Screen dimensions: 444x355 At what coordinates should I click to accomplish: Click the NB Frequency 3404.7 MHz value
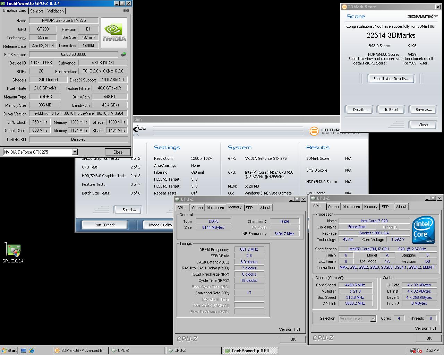coord(284,234)
